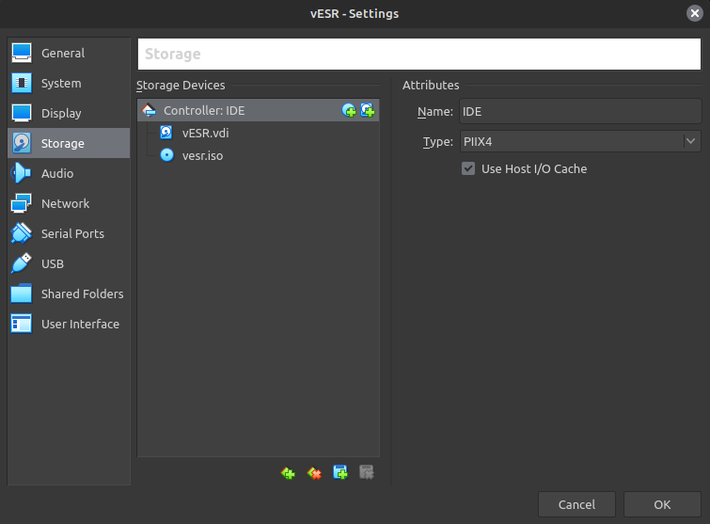Switch to the Network settings category
This screenshot has width=710, height=524.
tap(65, 204)
